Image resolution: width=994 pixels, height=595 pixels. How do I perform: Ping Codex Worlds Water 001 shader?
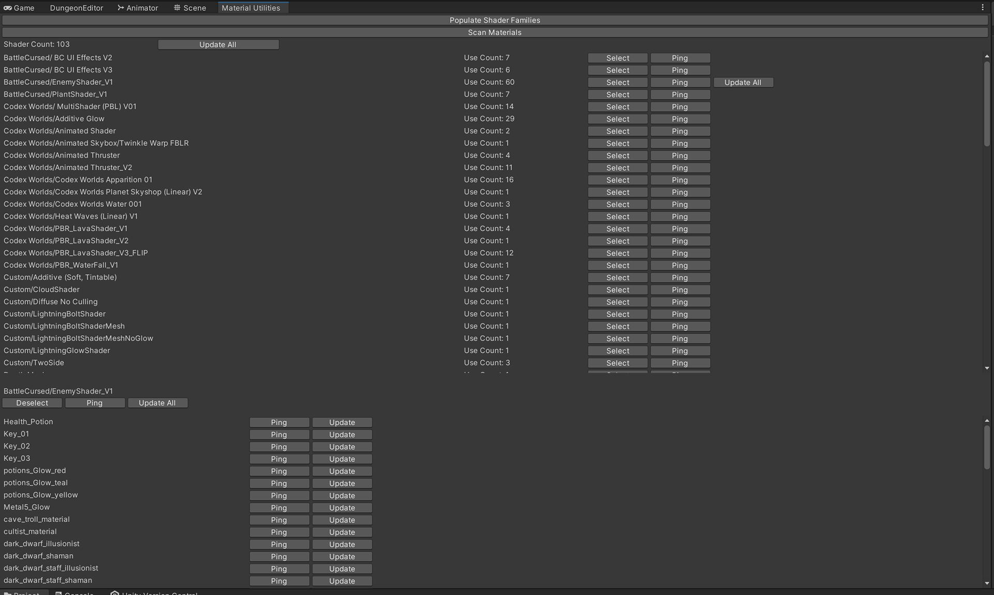(680, 204)
